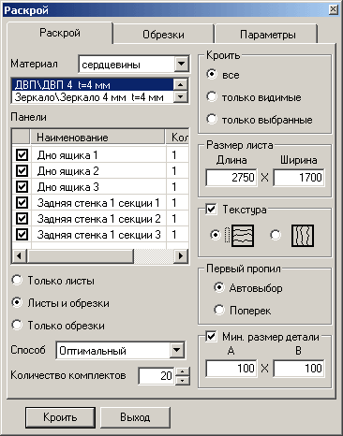Click the material list scroll-up arrow

tap(180, 84)
